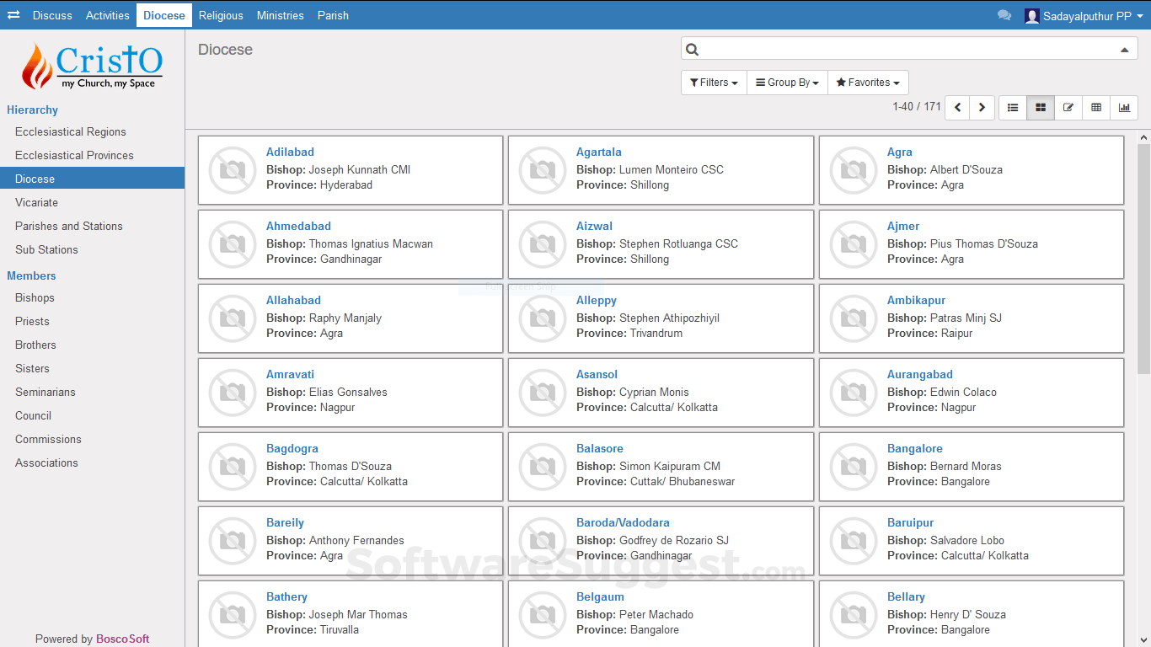
Task: Select the Ministries top menu
Action: click(281, 15)
